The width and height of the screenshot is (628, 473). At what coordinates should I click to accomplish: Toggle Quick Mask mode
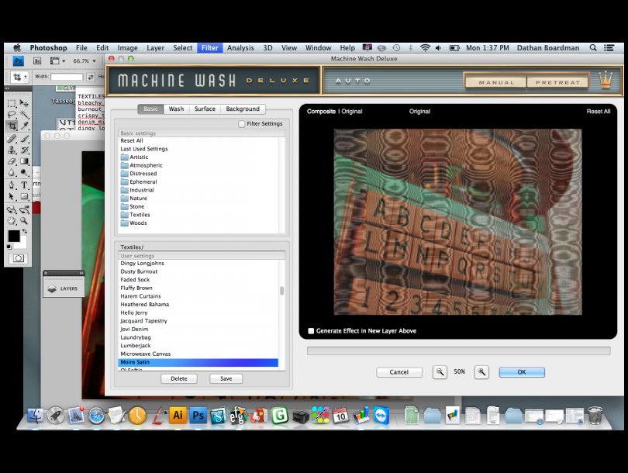19,258
